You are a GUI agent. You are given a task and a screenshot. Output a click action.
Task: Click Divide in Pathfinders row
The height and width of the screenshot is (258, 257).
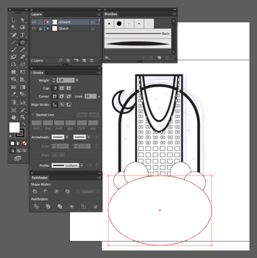(36, 207)
